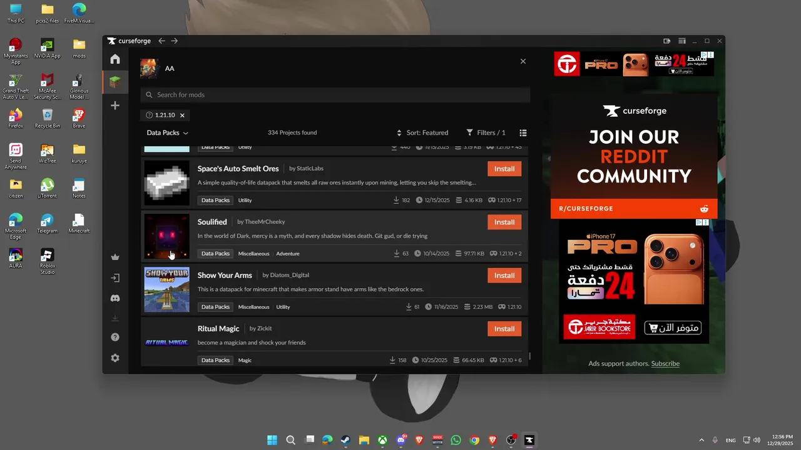Open the Data Packs category dropdown
Viewport: 801px width, 450px height.
pos(167,132)
